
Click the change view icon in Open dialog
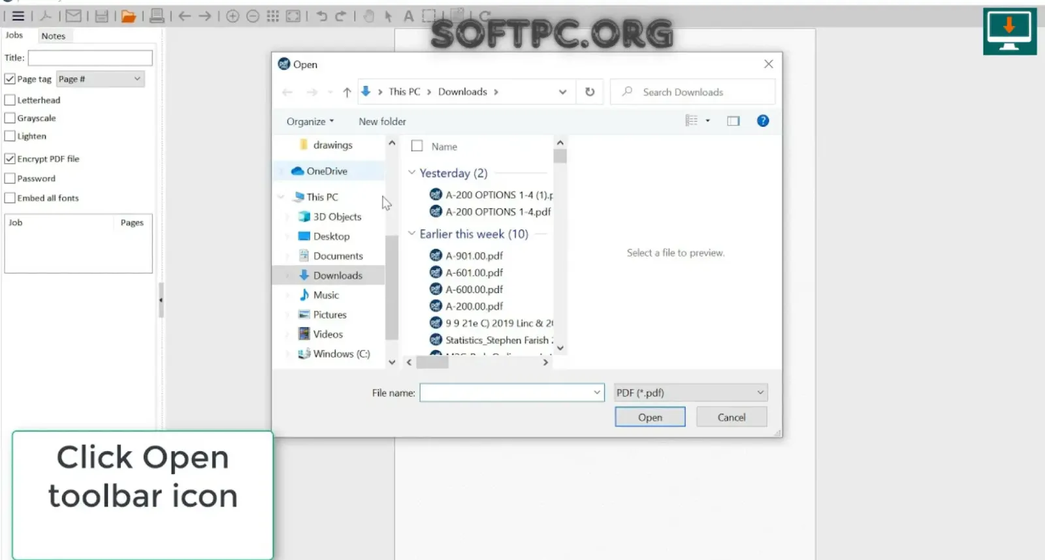point(691,121)
